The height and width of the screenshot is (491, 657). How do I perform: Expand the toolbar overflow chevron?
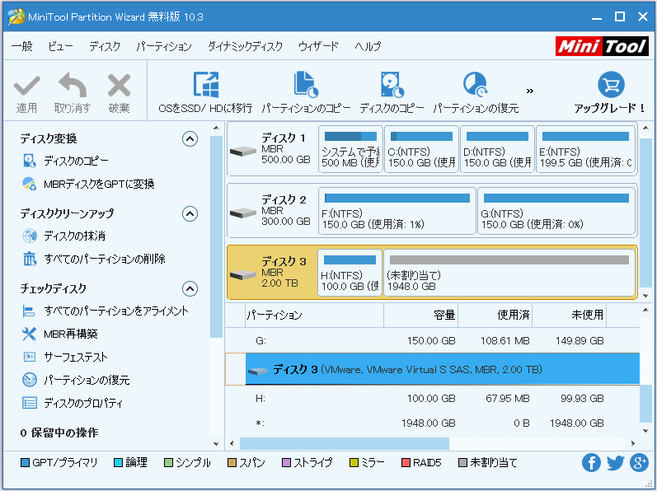click(530, 91)
